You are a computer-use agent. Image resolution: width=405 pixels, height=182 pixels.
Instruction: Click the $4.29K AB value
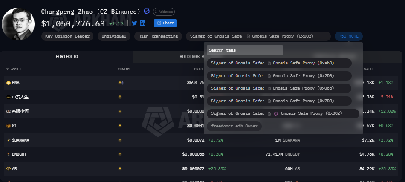pyautogui.click(x=367, y=169)
